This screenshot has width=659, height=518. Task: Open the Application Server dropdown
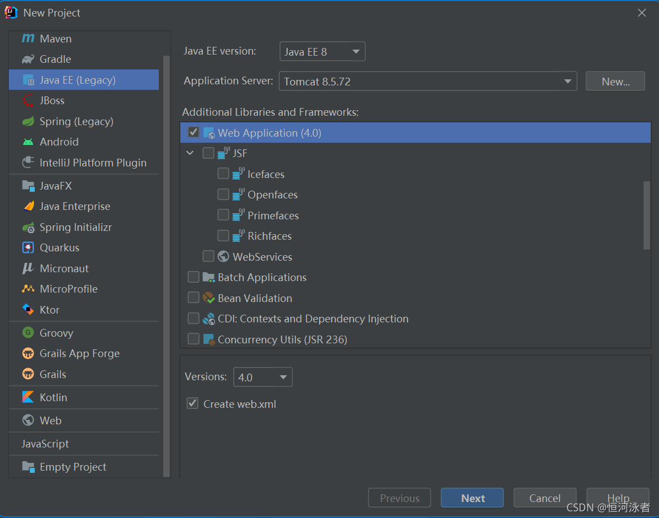coord(428,81)
